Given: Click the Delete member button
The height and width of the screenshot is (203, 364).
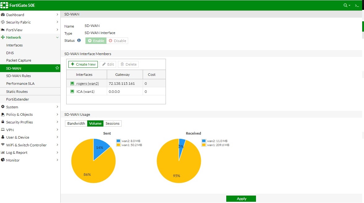Looking at the screenshot, I should pos(128,64).
